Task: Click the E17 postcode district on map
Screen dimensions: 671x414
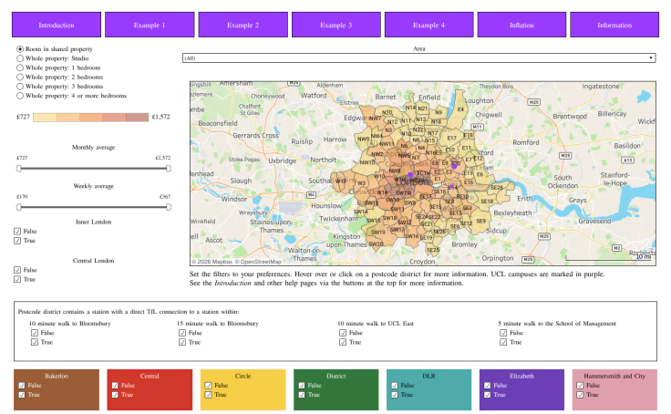Action: 452,138
